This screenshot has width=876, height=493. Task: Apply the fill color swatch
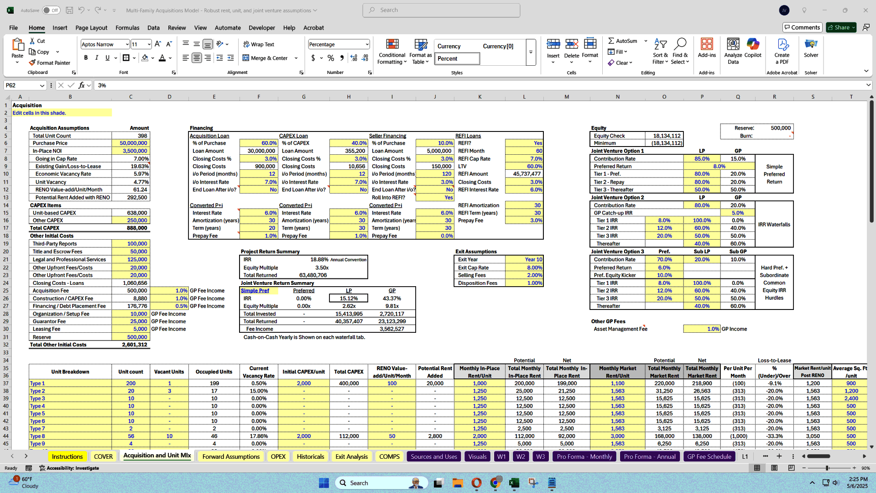(145, 58)
